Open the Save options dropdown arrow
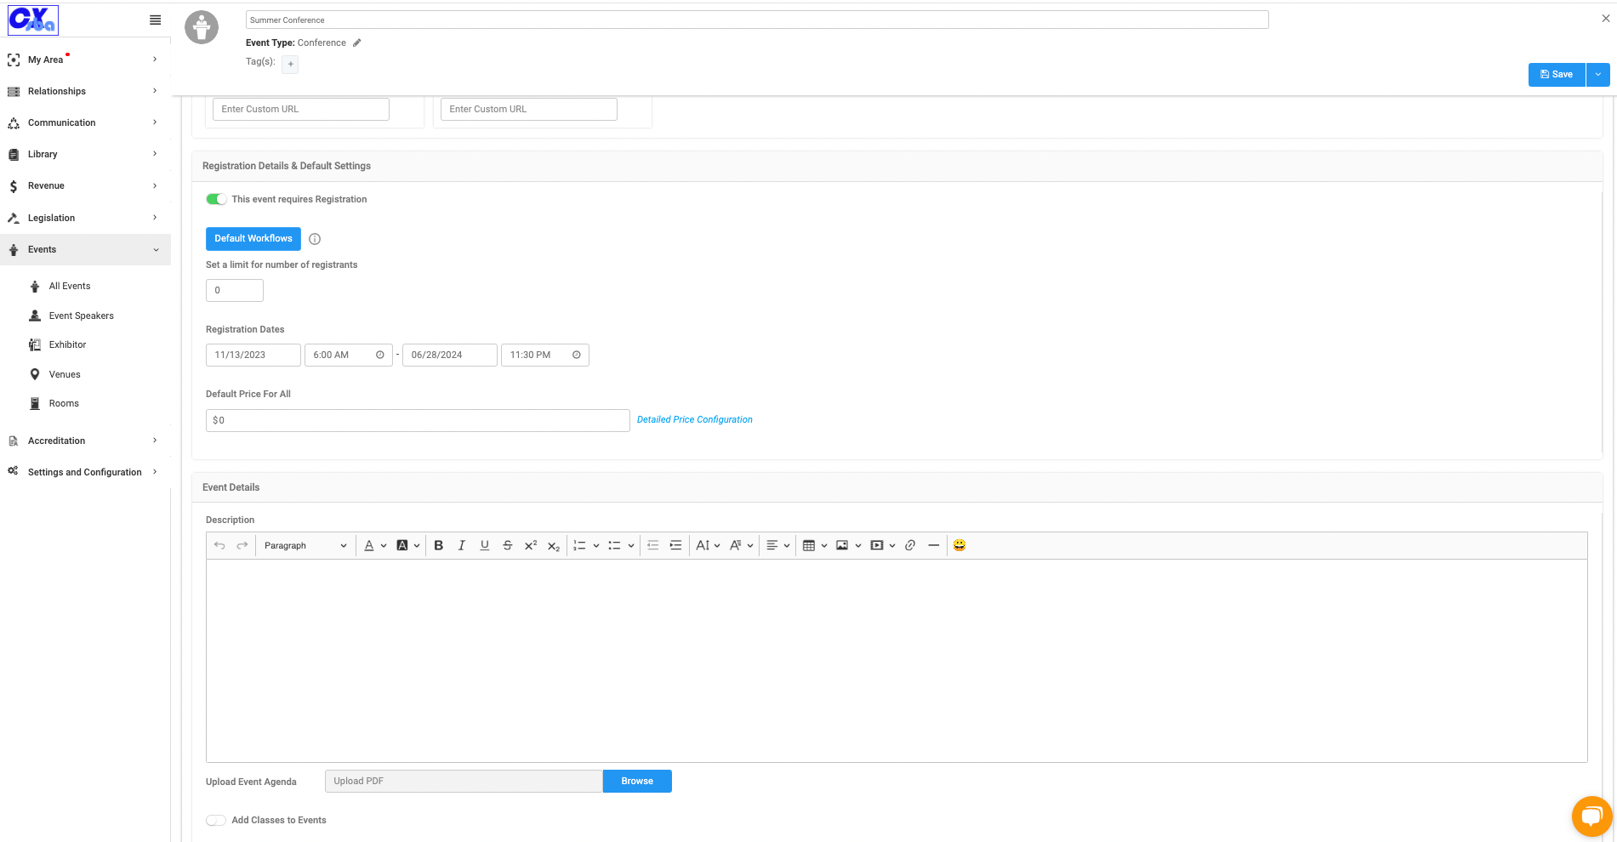Viewport: 1617px width, 842px height. (x=1598, y=74)
